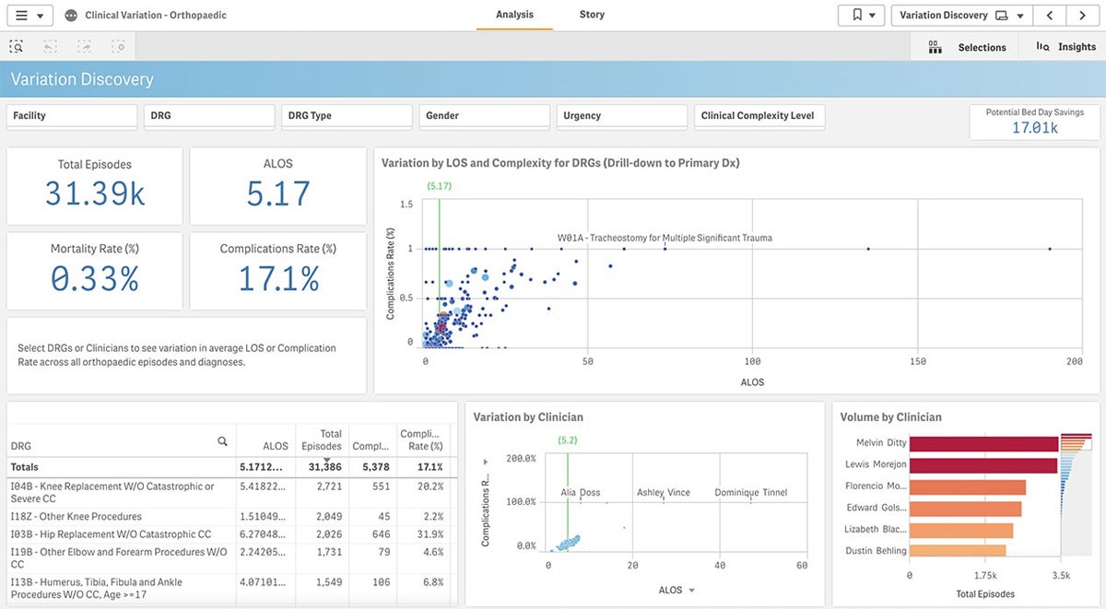Open the Urgency filter pane
The height and width of the screenshot is (609, 1106).
[x=622, y=116]
